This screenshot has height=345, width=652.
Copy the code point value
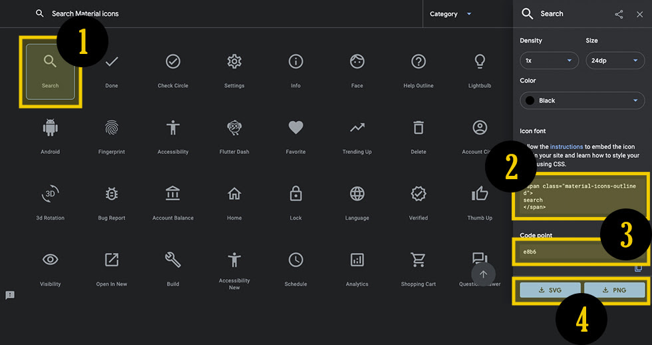point(638,268)
